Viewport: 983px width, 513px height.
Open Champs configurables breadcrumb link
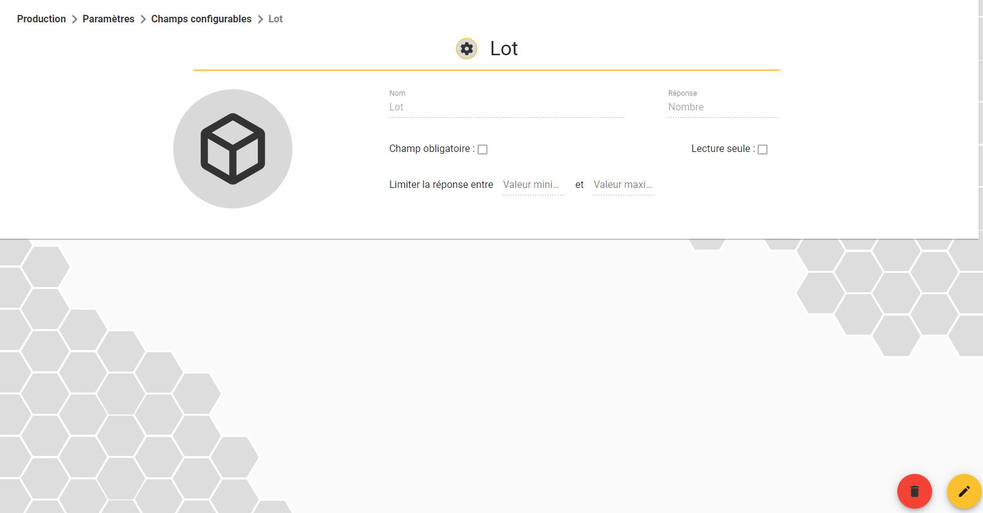click(201, 19)
